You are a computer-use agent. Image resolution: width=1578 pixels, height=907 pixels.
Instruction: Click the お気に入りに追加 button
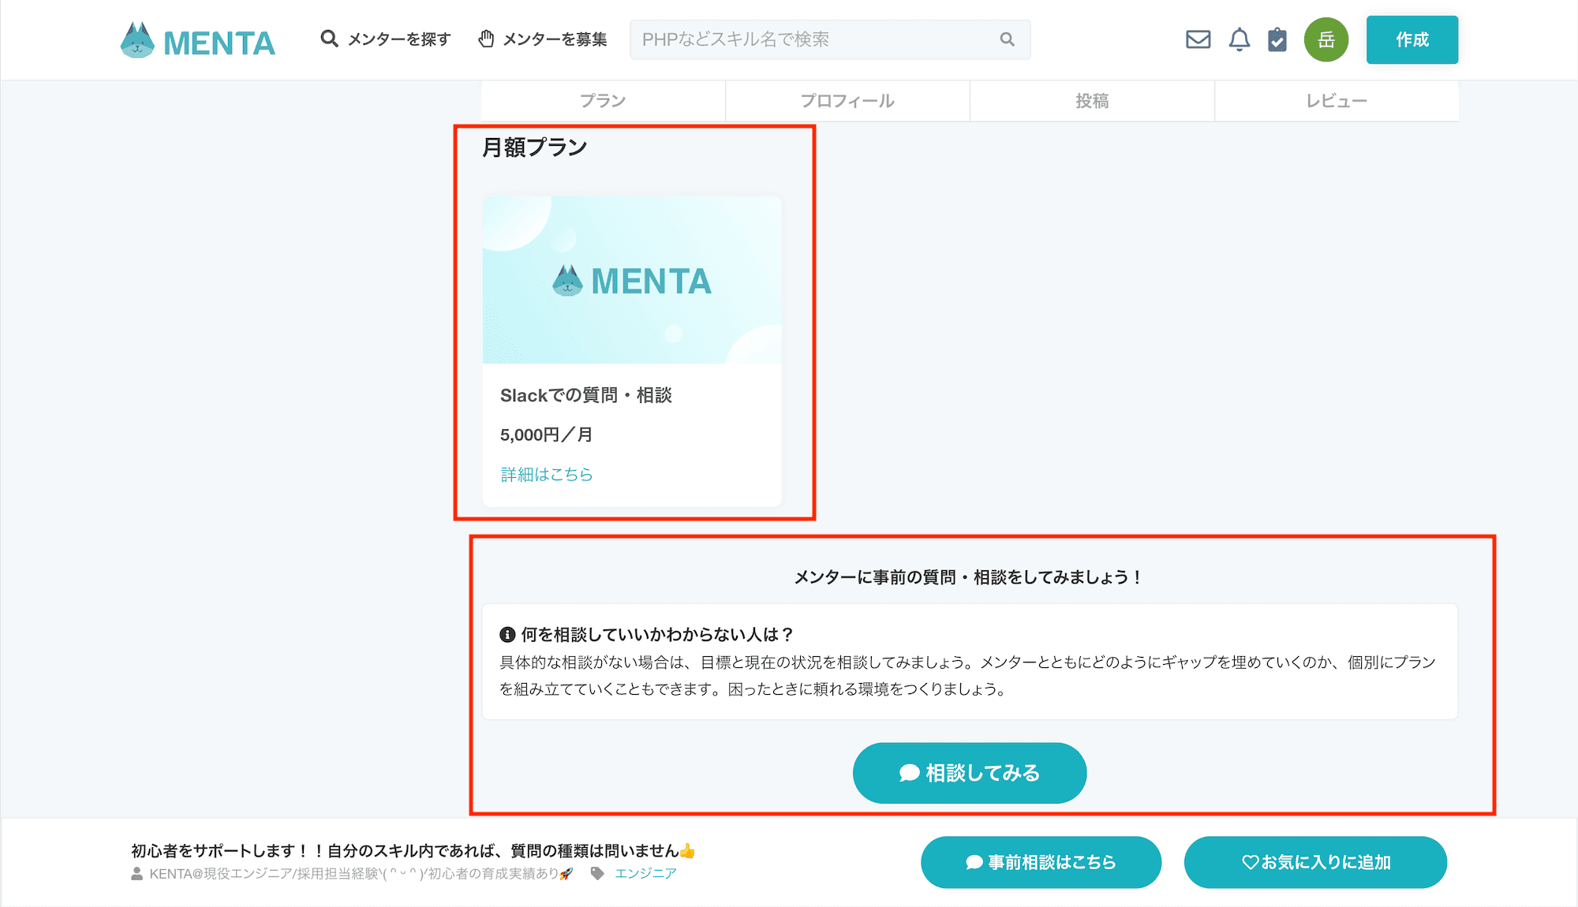pos(1315,862)
